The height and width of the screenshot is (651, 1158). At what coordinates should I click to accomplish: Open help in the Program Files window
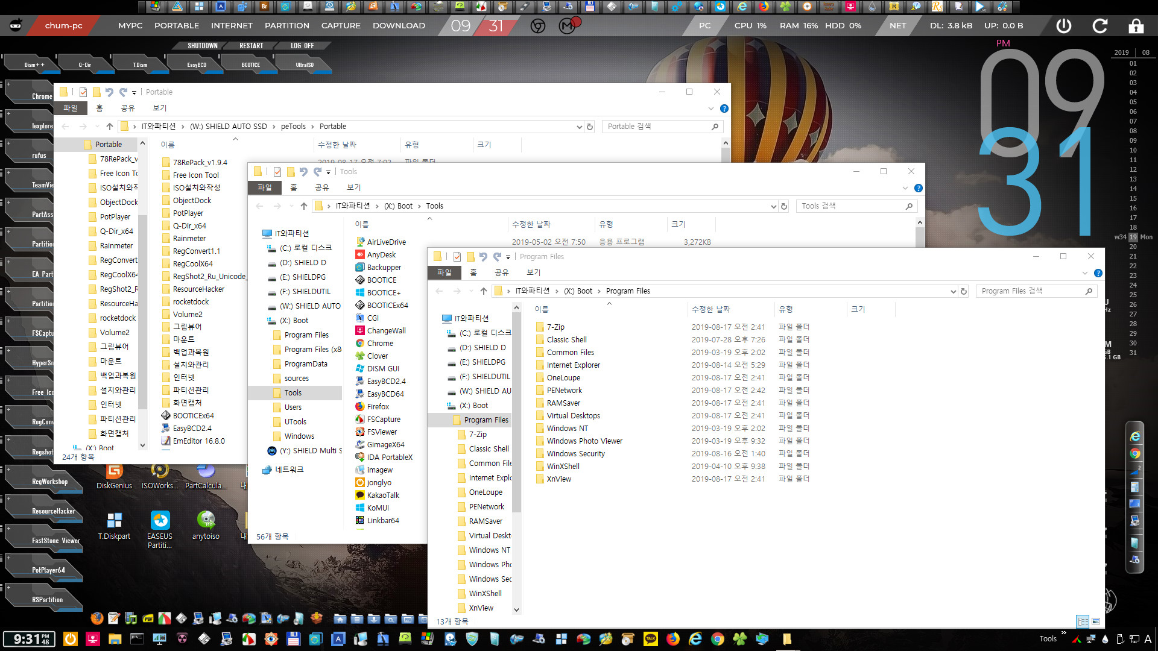[1098, 273]
